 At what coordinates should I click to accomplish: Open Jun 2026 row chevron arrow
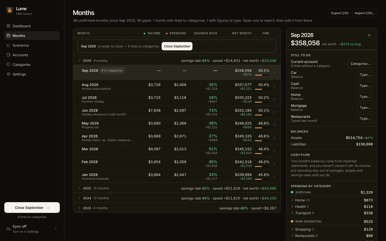point(274,112)
